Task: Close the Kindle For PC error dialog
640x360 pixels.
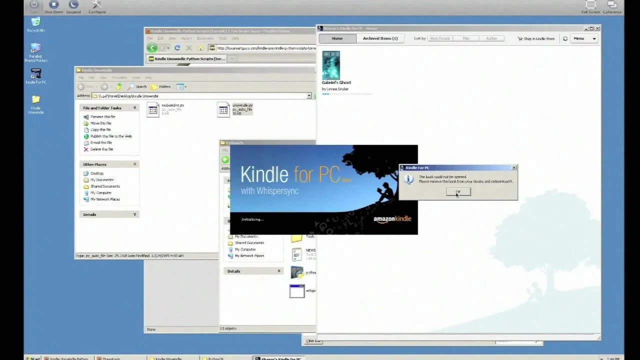Action: pos(513,168)
